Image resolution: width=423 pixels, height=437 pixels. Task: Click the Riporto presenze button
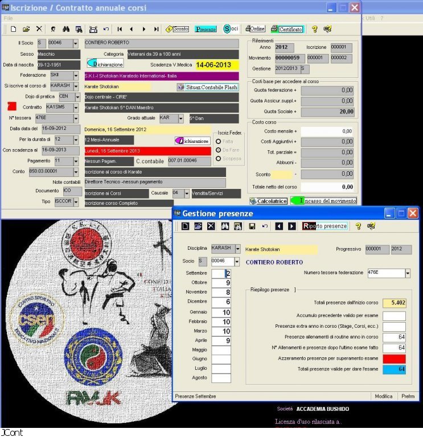[x=325, y=226]
